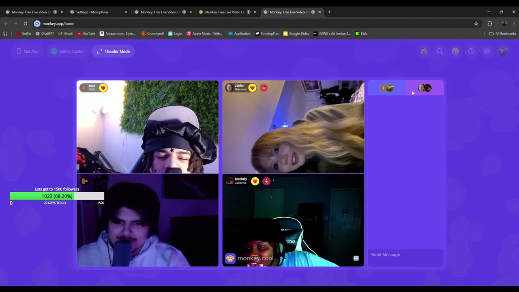519x292 pixels.
Task: Click the small door icon in bottom-left video
Action: click(x=84, y=181)
